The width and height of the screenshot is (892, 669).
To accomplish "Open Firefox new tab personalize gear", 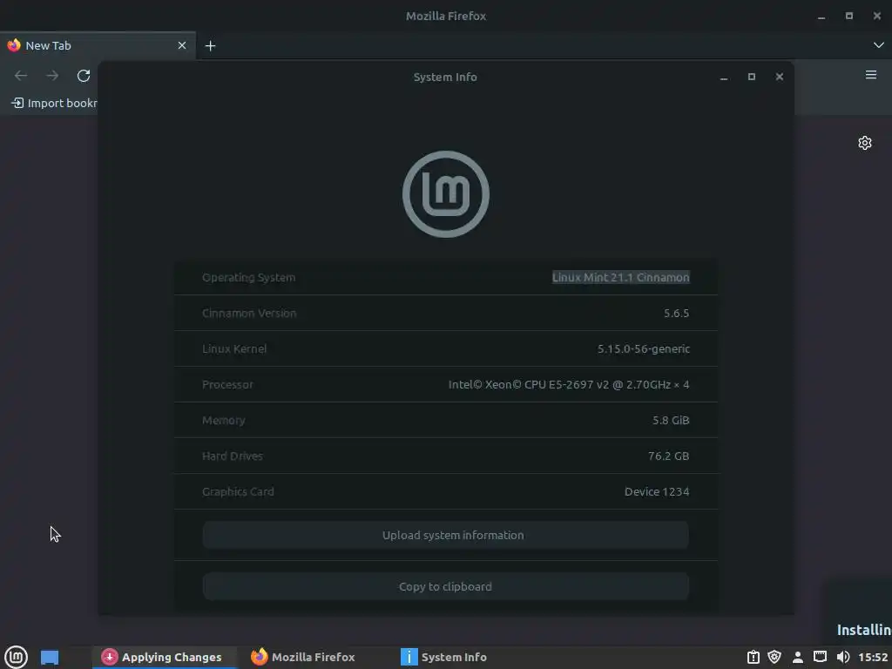I will (x=865, y=143).
